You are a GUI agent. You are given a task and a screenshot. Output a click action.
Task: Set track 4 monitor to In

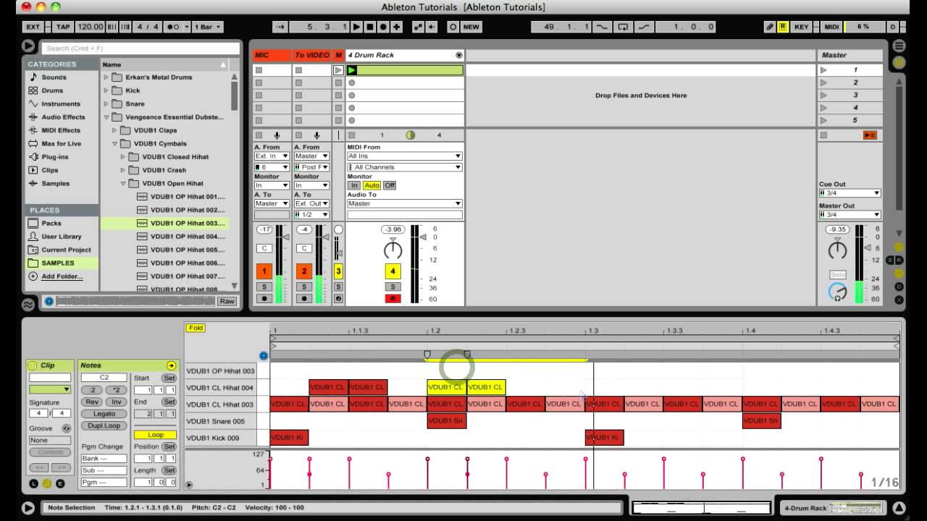click(354, 185)
